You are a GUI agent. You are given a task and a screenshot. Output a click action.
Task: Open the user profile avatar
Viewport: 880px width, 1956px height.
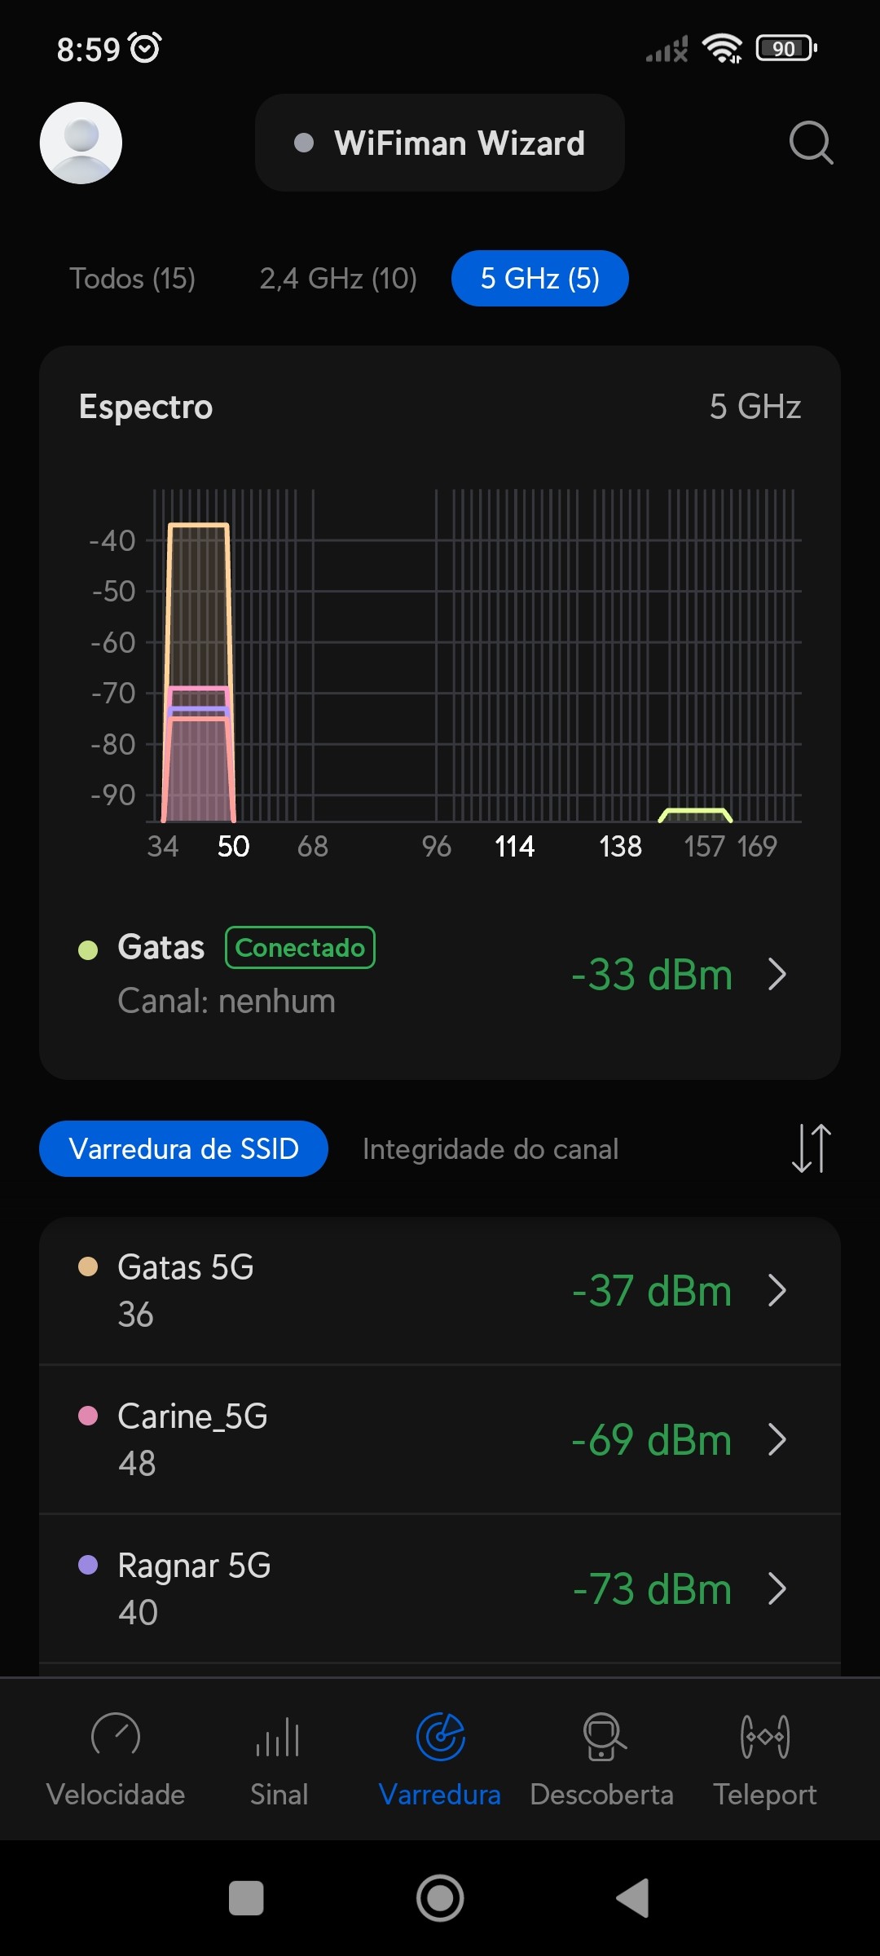click(x=81, y=143)
